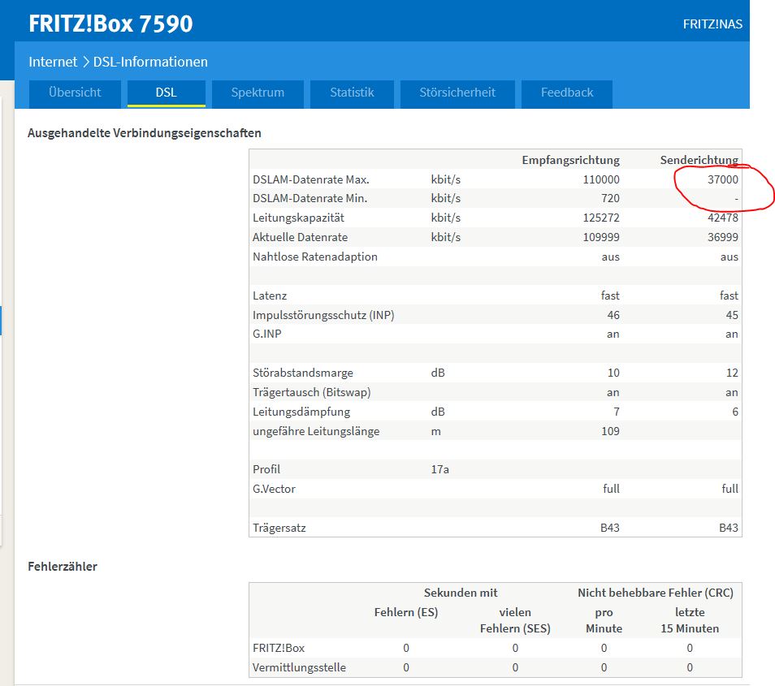This screenshot has height=686, width=775.
Task: Click the G.INP row label
Action: [x=267, y=334]
